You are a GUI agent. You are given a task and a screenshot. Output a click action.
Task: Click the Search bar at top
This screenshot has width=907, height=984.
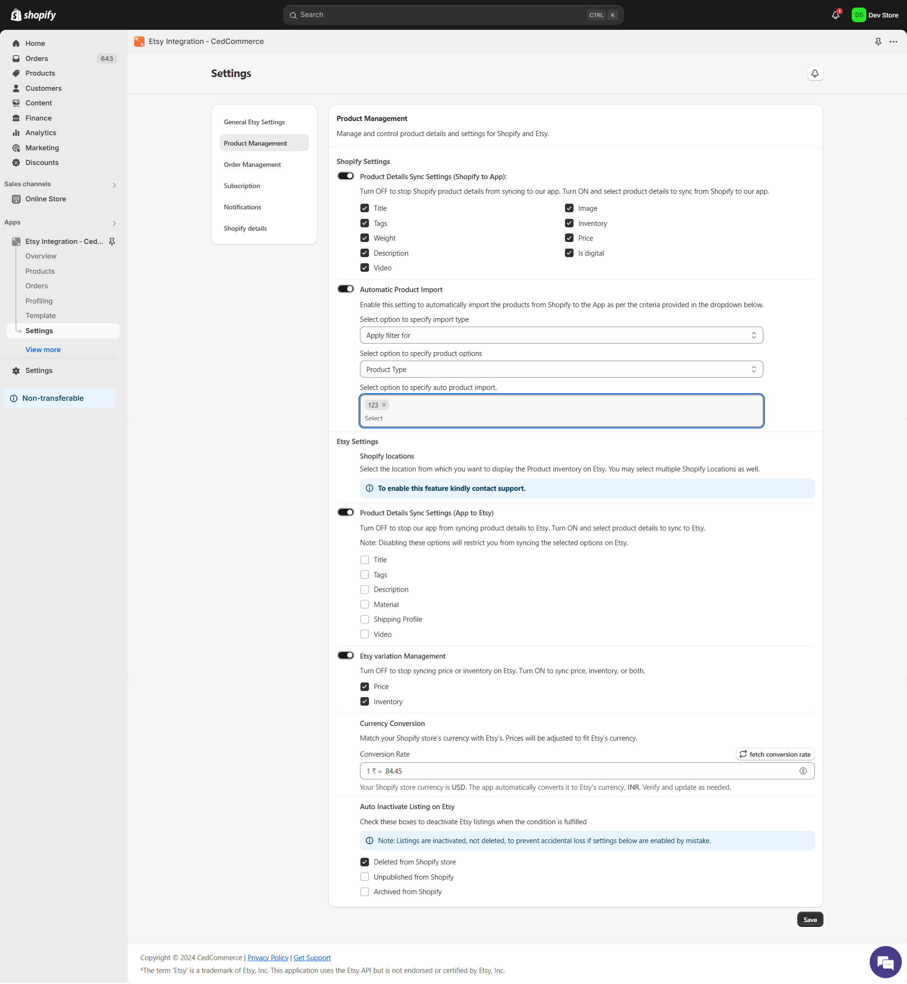click(x=453, y=15)
